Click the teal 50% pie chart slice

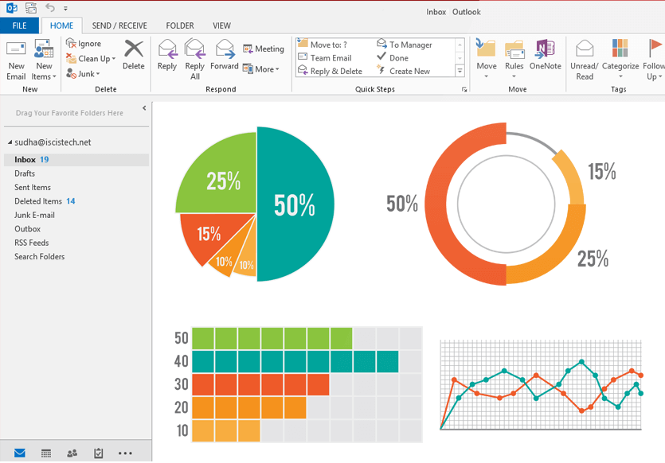[293, 205]
